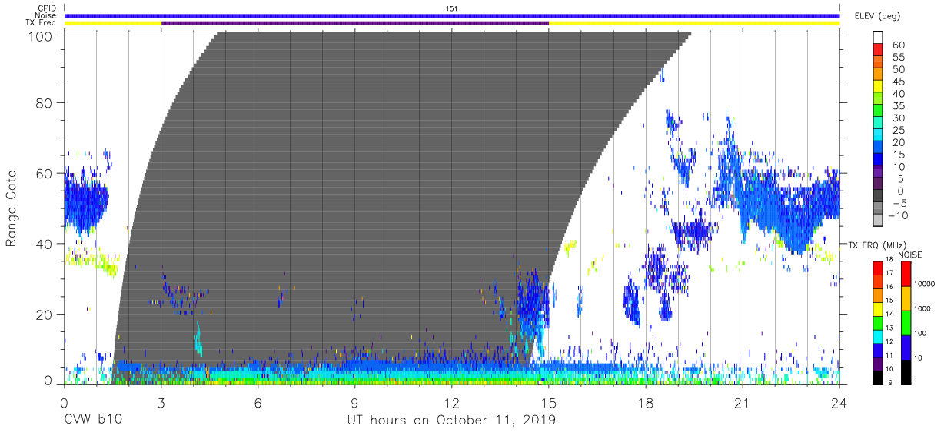The image size is (944, 436).
Task: Click the 'Range Gate' y-axis title
Action: [12, 209]
